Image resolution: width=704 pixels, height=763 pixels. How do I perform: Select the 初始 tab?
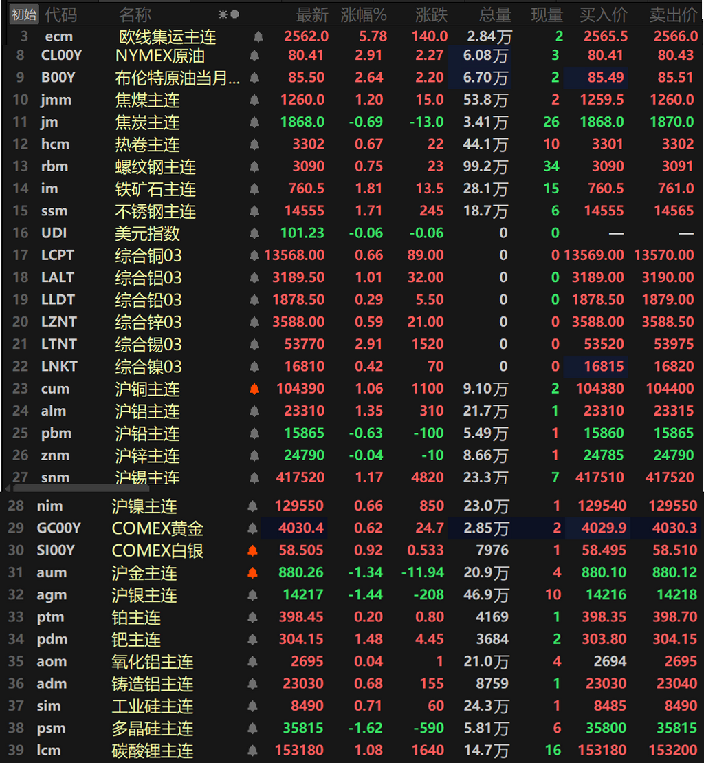coord(24,14)
